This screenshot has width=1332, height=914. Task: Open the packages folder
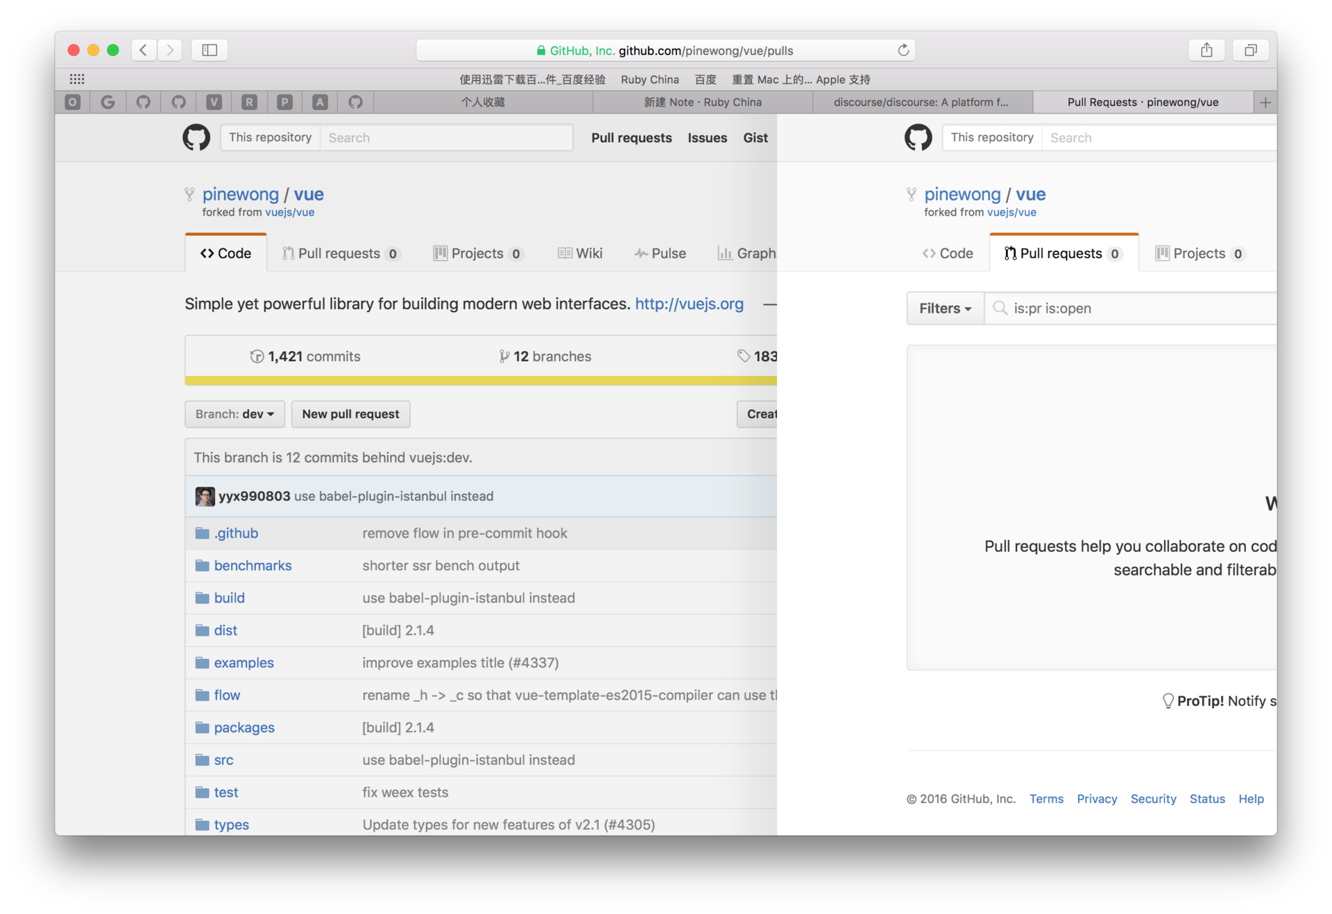point(244,727)
